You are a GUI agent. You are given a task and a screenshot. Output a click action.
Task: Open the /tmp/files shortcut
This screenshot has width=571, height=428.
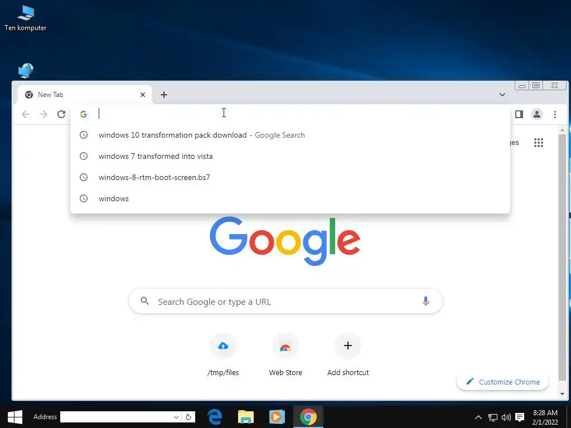223,355
